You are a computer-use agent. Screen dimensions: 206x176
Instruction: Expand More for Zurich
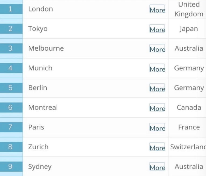[x=157, y=147]
